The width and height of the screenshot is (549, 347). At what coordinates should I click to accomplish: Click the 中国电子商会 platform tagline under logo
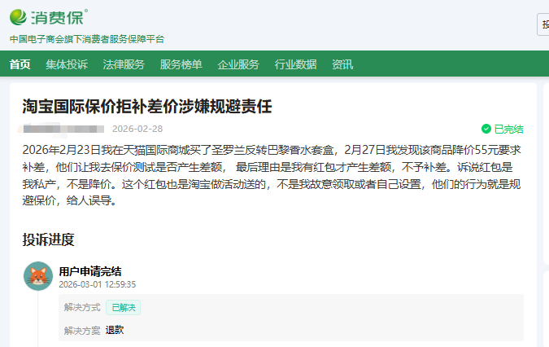[x=87, y=38]
